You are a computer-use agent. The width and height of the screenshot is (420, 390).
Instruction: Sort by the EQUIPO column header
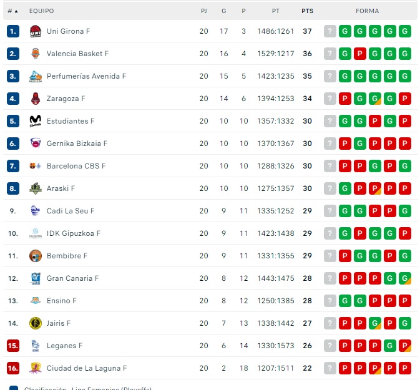click(x=42, y=11)
